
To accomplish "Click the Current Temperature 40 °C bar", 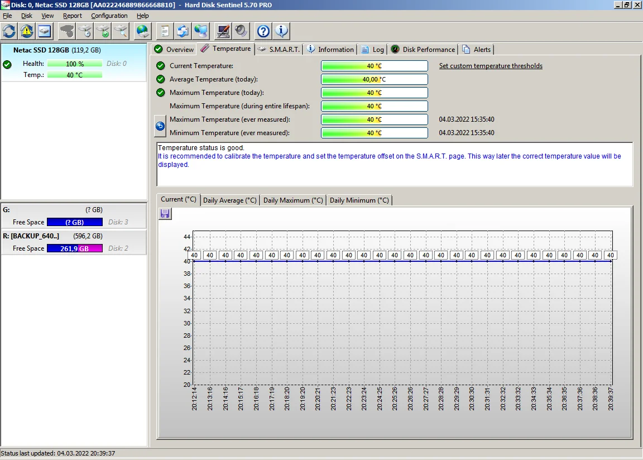I will (x=374, y=66).
